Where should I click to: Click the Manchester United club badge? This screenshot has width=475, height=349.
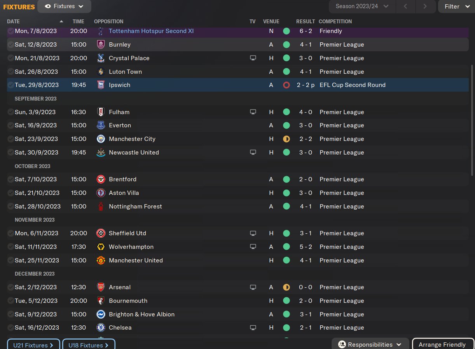click(101, 260)
